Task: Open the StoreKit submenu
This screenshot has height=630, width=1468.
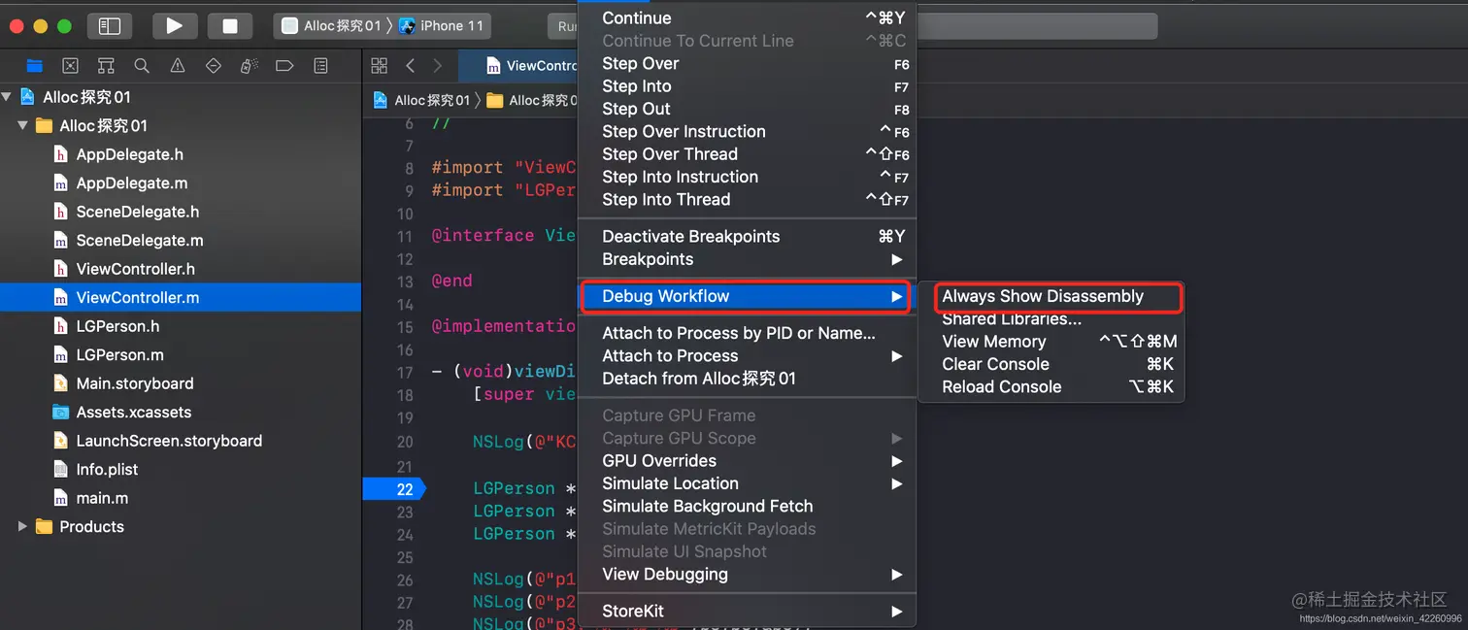Action: 748,612
